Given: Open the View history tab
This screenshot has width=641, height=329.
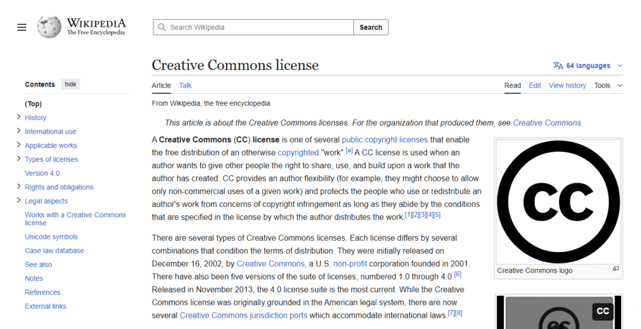Looking at the screenshot, I should [x=567, y=86].
